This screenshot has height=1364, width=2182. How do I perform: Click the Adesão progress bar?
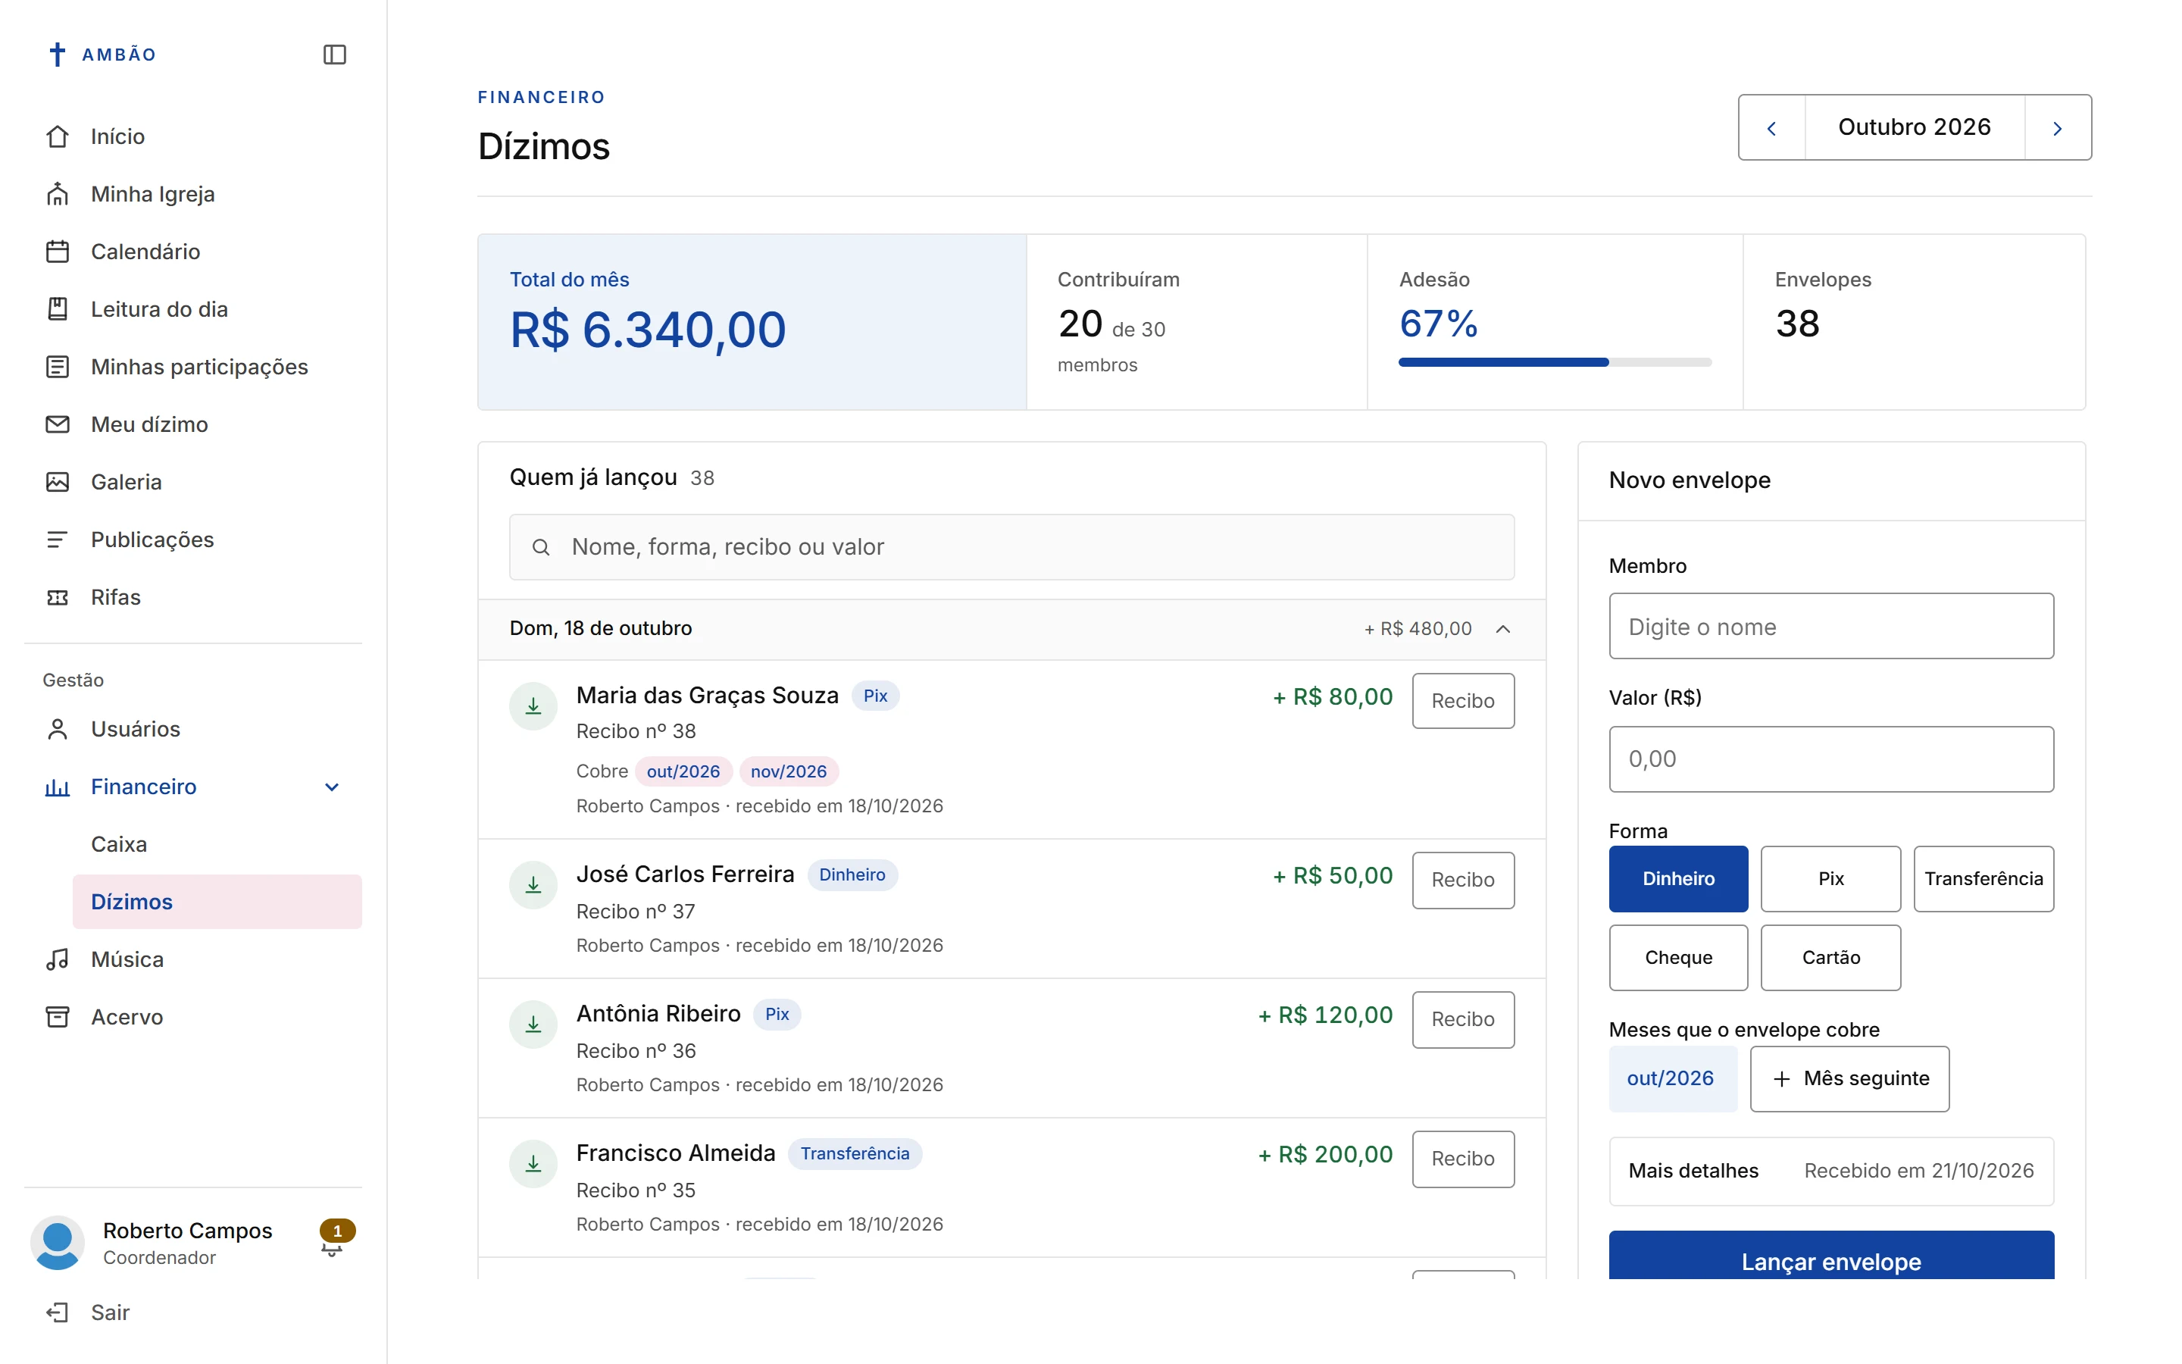[1555, 363]
